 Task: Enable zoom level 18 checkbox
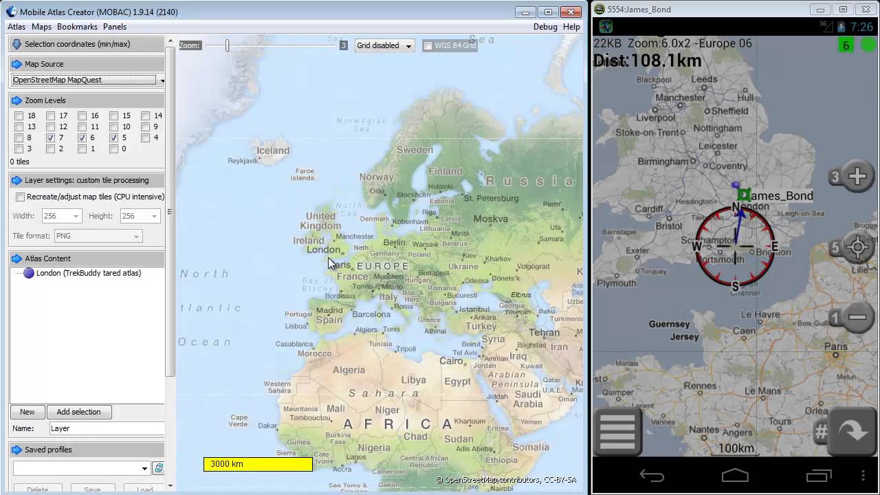(x=19, y=115)
